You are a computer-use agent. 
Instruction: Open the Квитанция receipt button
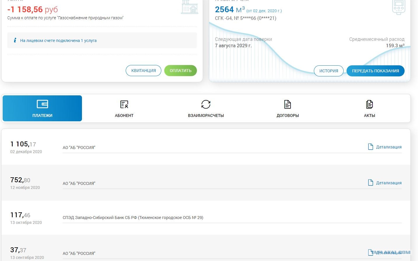[x=144, y=71]
